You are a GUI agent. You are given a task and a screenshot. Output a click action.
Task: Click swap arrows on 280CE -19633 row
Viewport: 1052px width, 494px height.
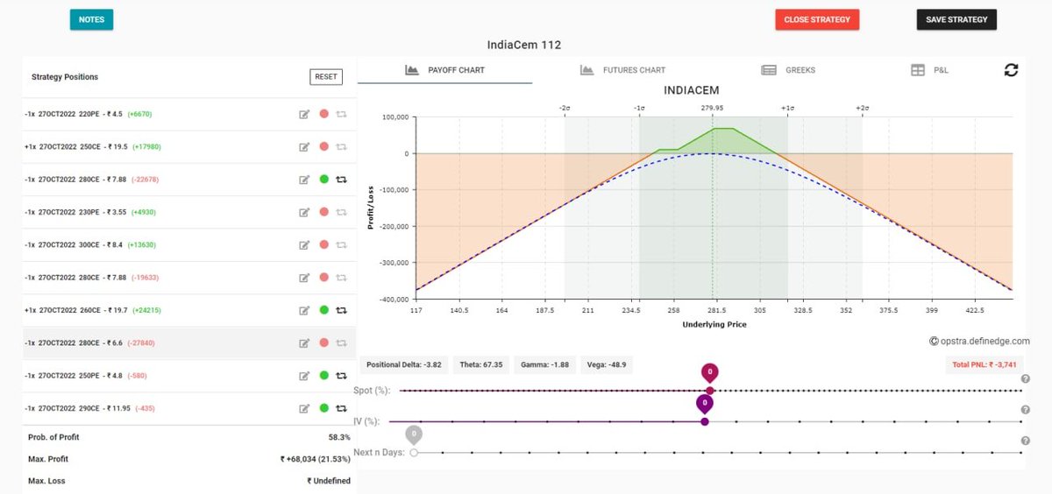[341, 278]
